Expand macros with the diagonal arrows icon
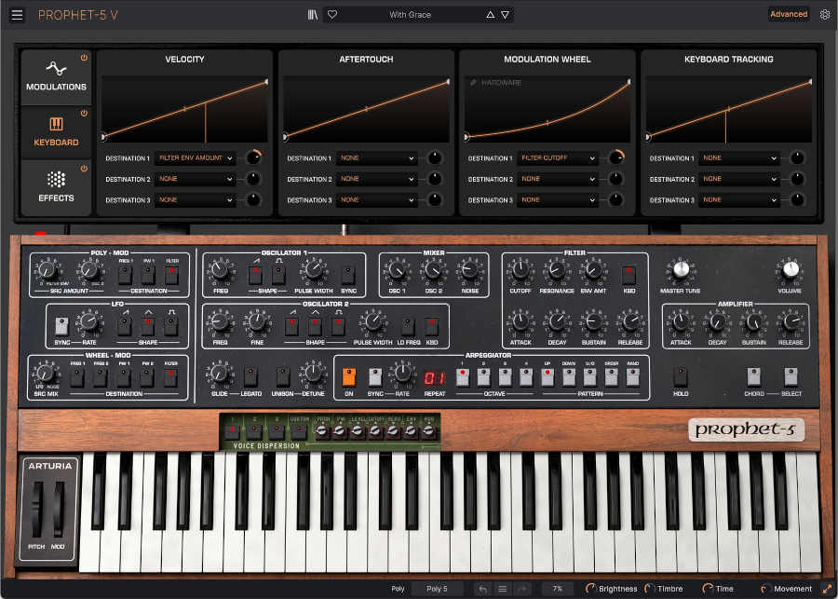The height and width of the screenshot is (599, 838). 829,589
